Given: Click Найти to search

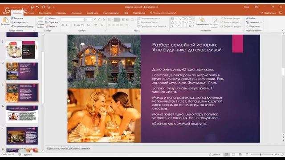Looking at the screenshot, I should pos(251,18).
